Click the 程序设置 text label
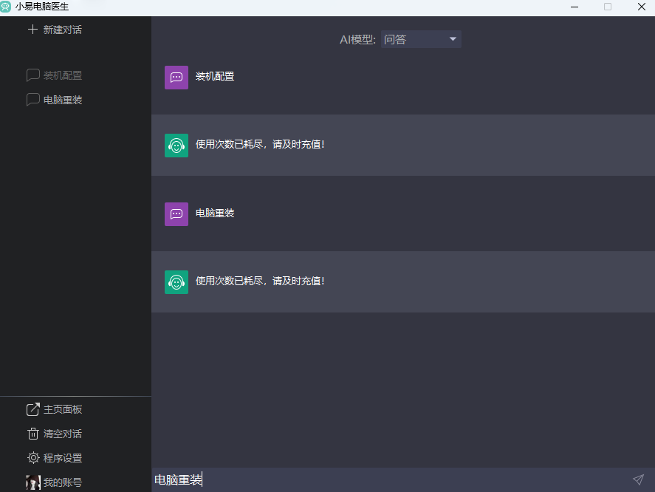The width and height of the screenshot is (655, 492). [63, 458]
